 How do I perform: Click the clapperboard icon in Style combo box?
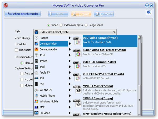coord(36,32)
